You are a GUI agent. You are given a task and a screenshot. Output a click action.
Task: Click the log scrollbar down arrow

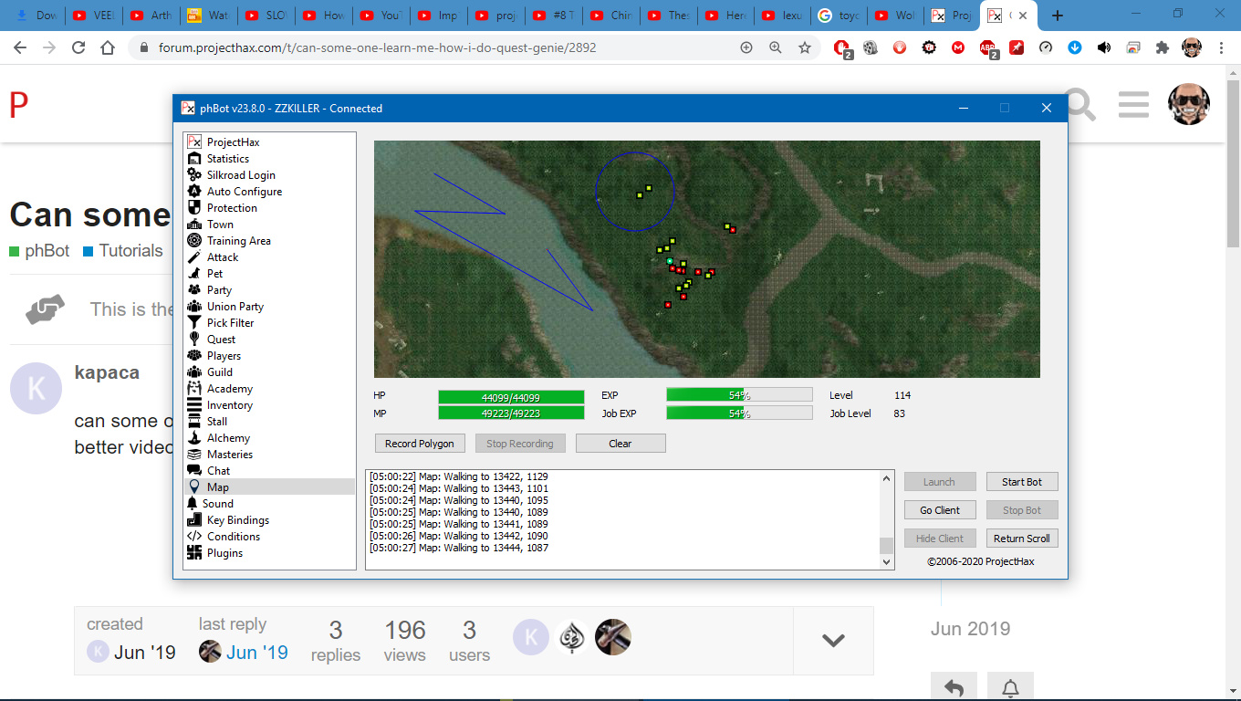coord(886,562)
